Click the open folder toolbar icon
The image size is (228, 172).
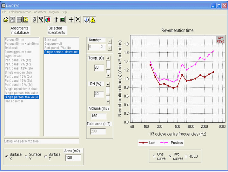tap(6, 20)
